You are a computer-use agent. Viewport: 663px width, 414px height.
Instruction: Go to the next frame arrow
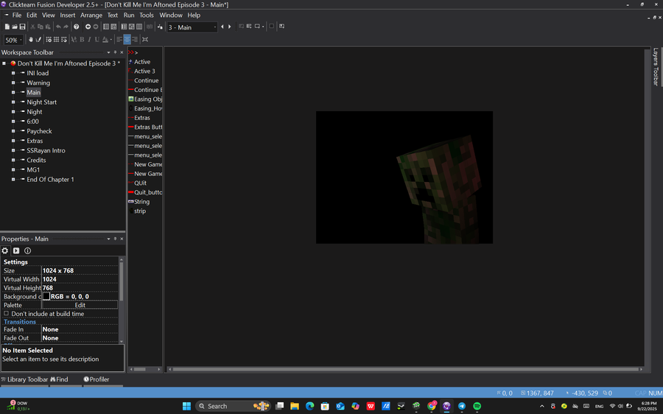coord(230,27)
